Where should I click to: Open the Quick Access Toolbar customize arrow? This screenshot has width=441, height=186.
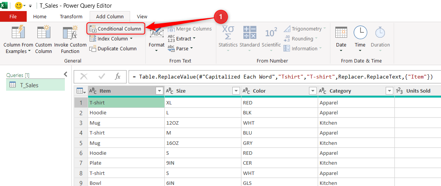[31, 6]
